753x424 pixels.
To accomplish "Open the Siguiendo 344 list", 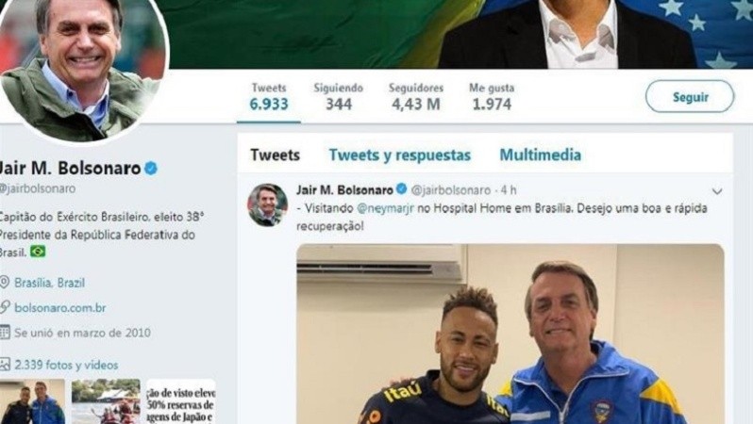I will click(x=339, y=97).
